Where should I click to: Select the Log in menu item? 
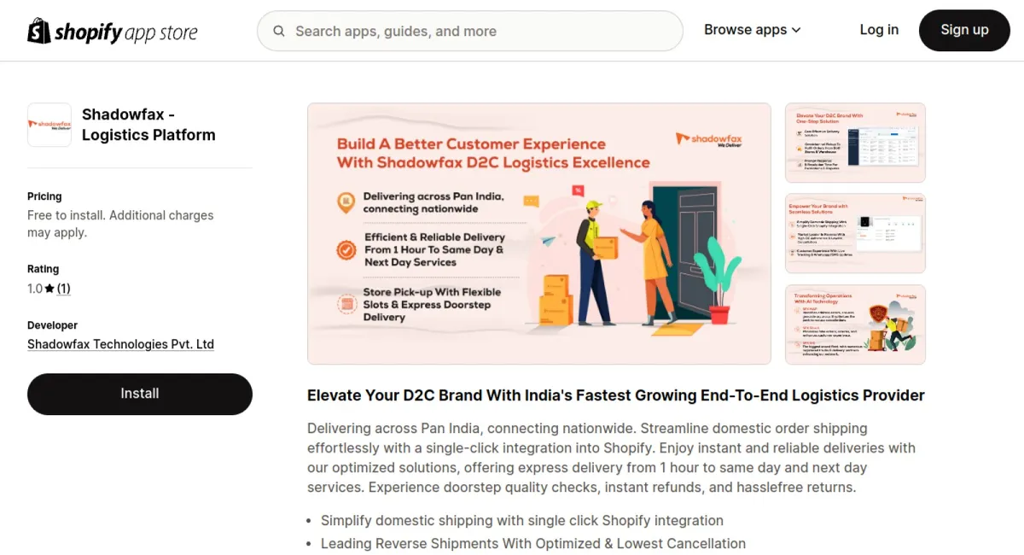[x=879, y=30]
